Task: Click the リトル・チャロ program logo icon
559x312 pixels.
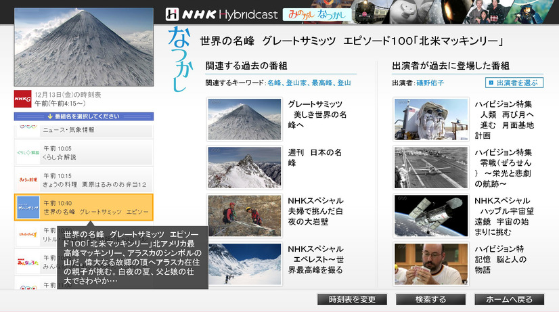Action: (28, 235)
